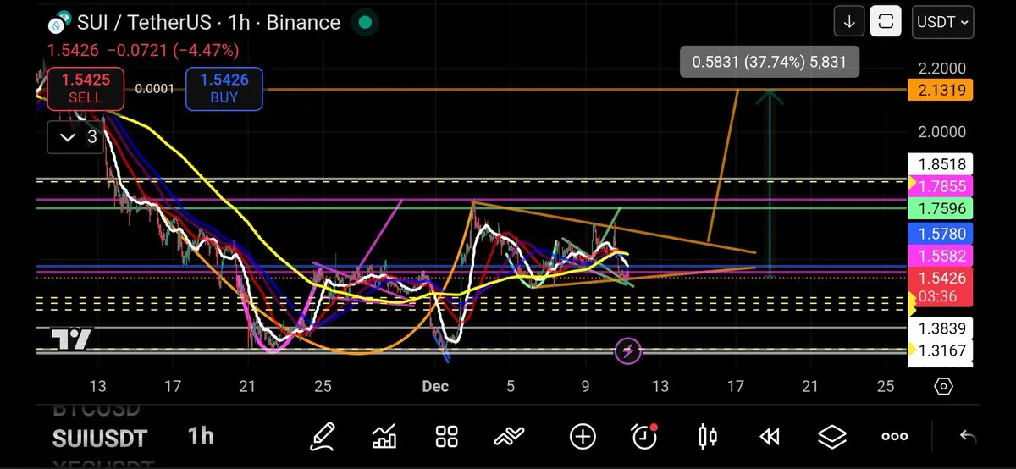Open the layers object tree icon
Screen dimensions: 1016x469
click(832, 437)
